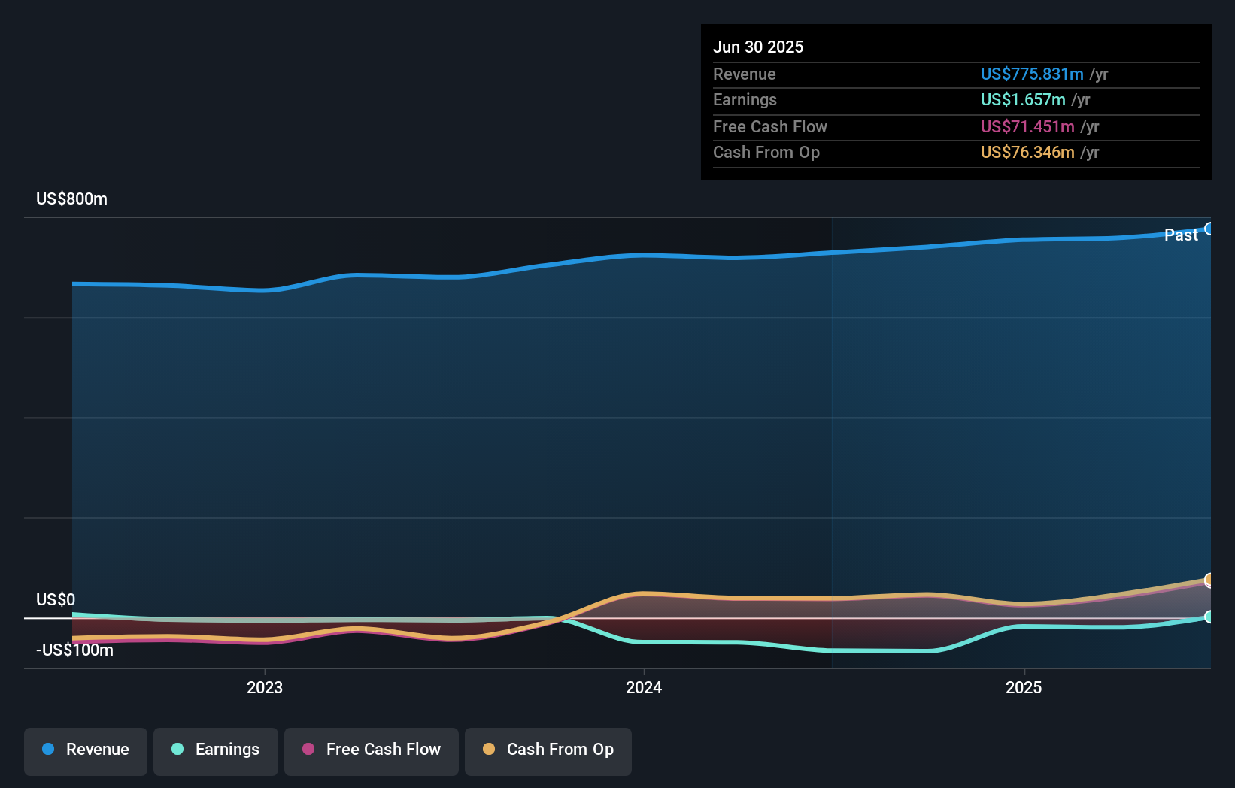Screen dimensions: 1235x788
Task: Click the pink Free Cash Flow legend dot
Action: tap(308, 750)
